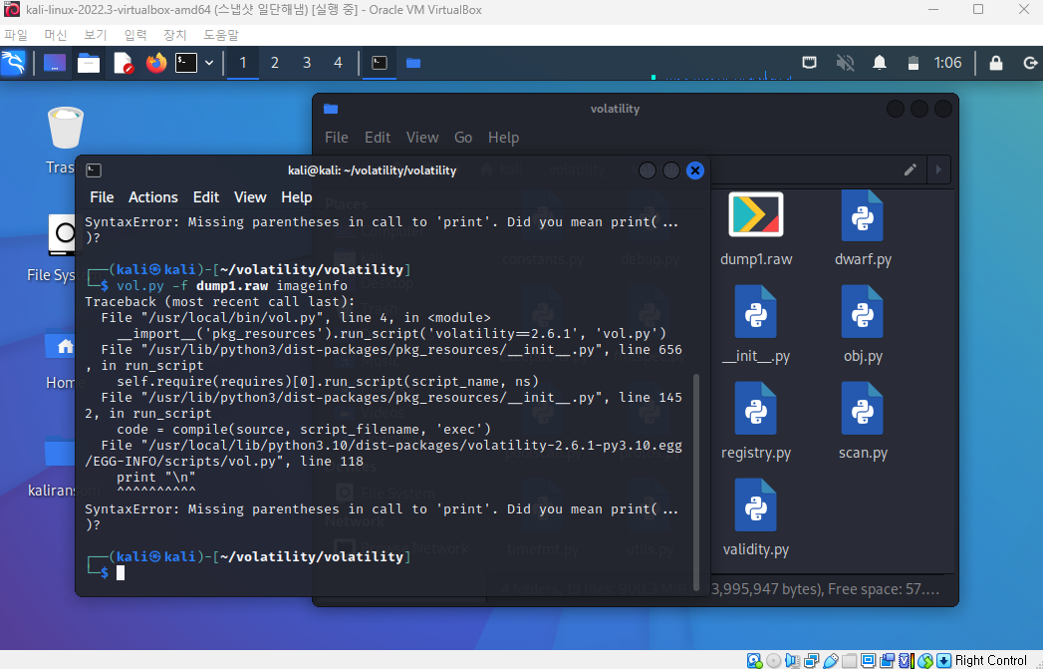
Task: Open VirtualBox 입력 menu
Action: [x=135, y=35]
